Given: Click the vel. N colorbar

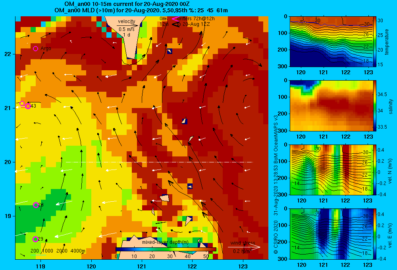Looking at the screenshot, I should pyautogui.click(x=375, y=170).
